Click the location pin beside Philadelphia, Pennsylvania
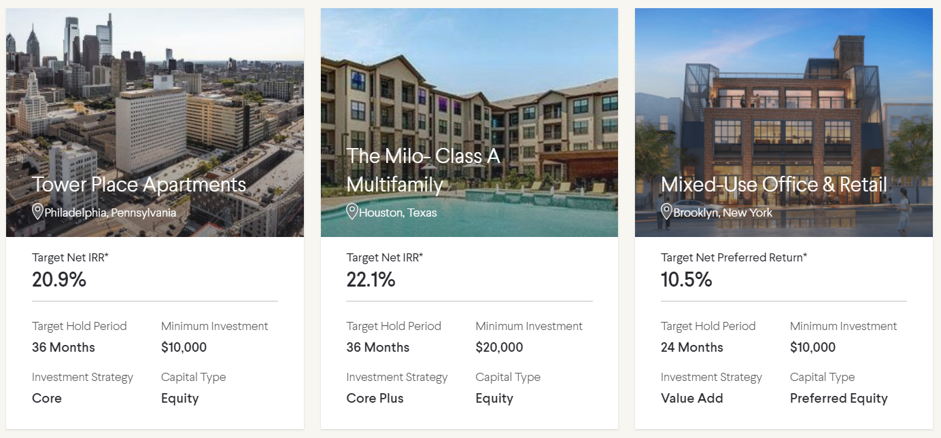941x438 pixels. (x=38, y=212)
